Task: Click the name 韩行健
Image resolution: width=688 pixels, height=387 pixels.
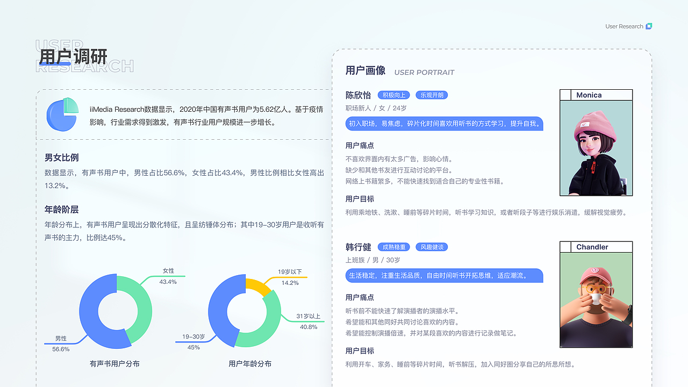Action: [359, 247]
